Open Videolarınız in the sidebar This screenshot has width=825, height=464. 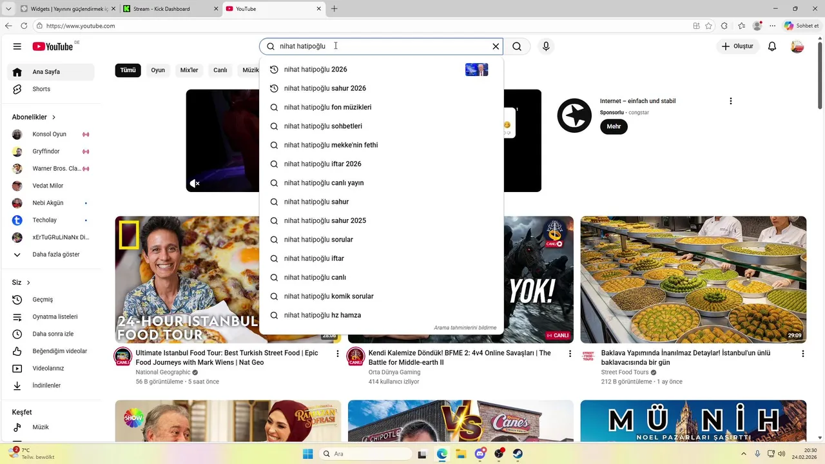click(x=51, y=369)
